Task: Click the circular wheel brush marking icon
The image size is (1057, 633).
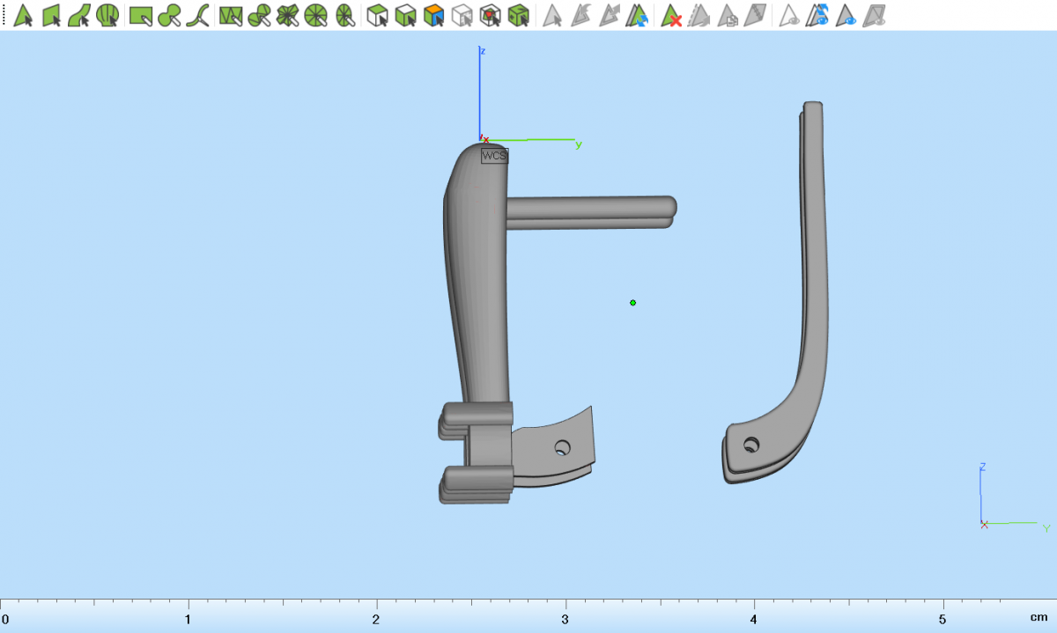Action: [x=316, y=15]
